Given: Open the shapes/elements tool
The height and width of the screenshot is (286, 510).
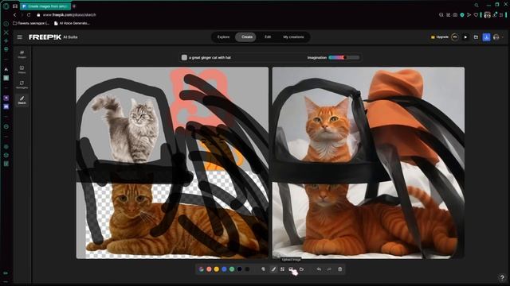Looking at the screenshot, I should click(282, 269).
